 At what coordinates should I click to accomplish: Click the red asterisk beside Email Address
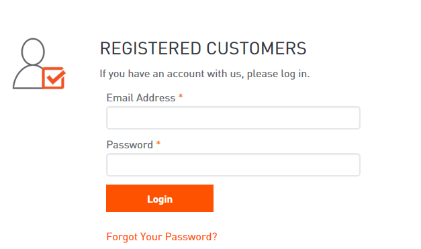tap(181, 96)
